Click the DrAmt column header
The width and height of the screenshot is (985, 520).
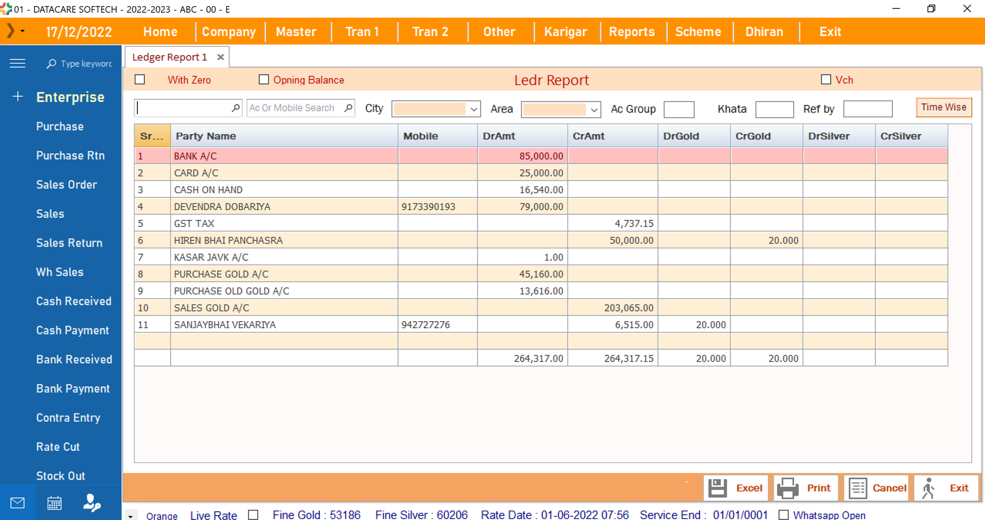pyautogui.click(x=523, y=136)
